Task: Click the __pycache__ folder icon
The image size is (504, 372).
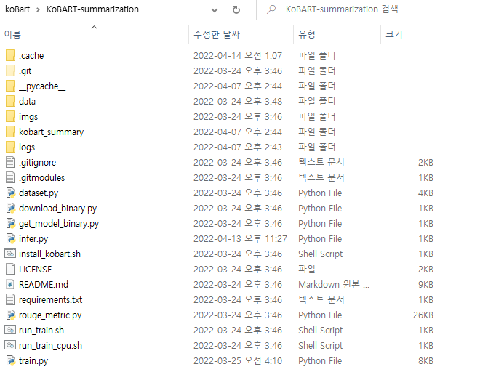Action: (x=10, y=86)
